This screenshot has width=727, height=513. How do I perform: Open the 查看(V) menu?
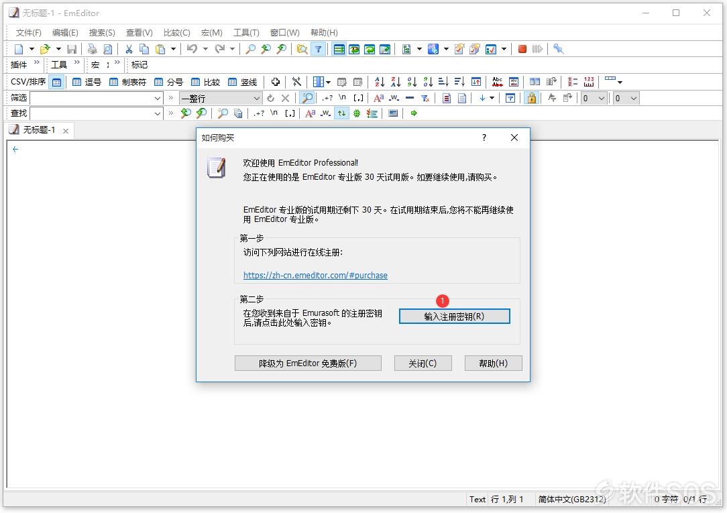[139, 32]
